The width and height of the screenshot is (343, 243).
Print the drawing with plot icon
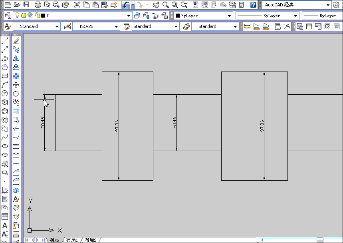38,5
